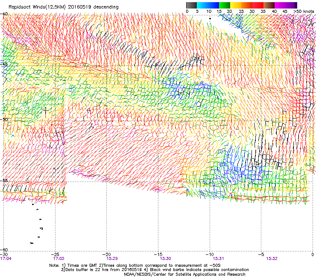Click the green 15-20 knots legend swatch
Image resolution: width=316 pixels, height=277 pixels.
click(x=225, y=5)
